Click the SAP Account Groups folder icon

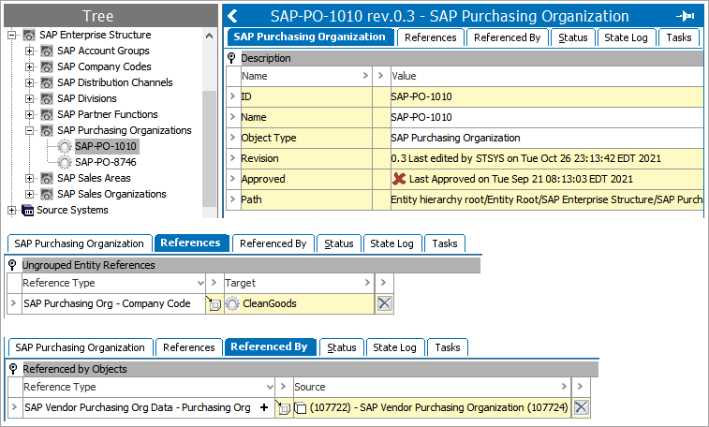point(47,52)
